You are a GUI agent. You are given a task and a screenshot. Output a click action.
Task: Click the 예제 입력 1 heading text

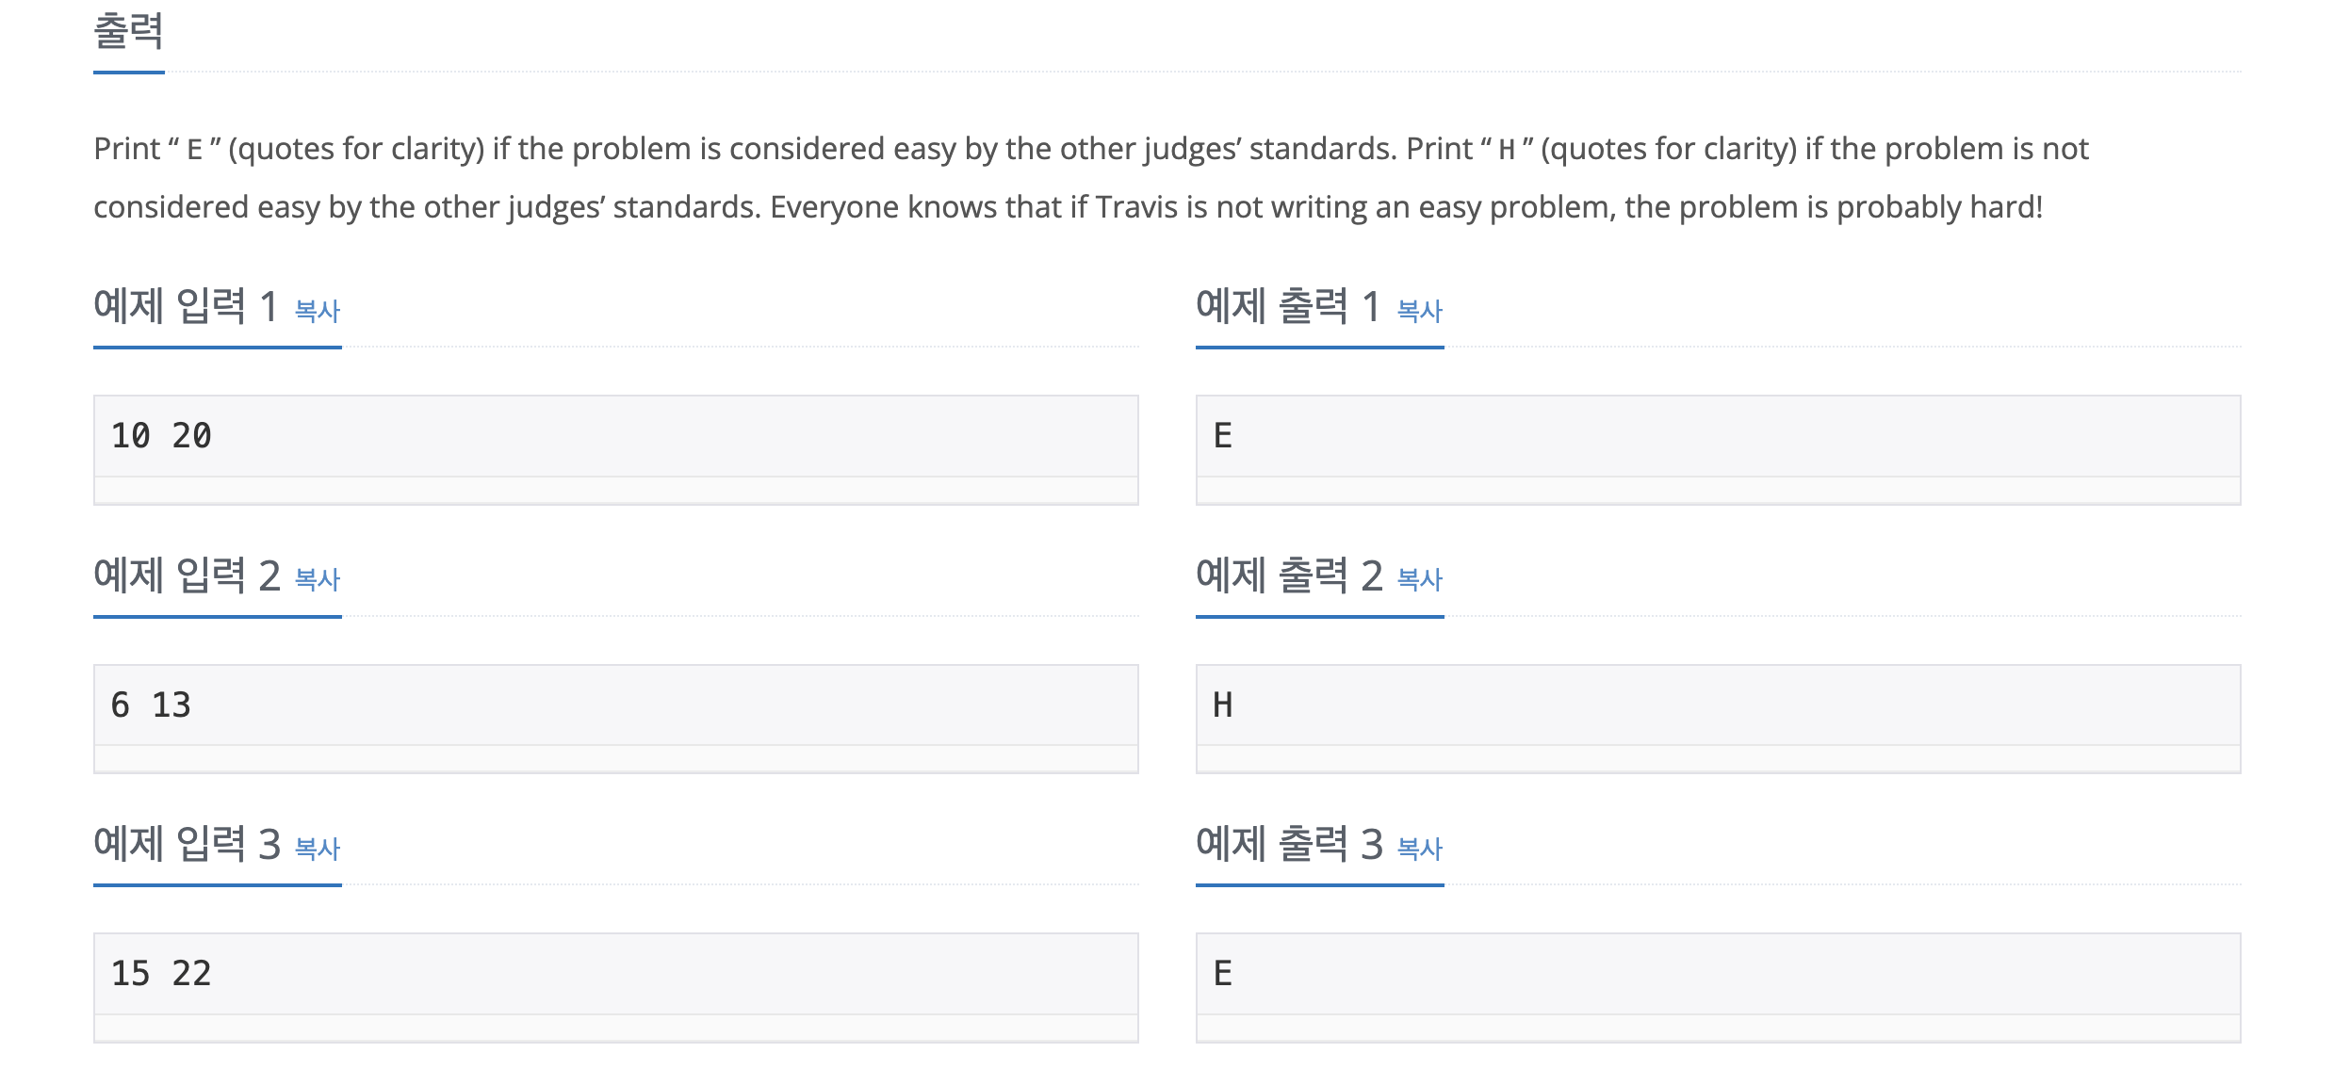point(185,307)
